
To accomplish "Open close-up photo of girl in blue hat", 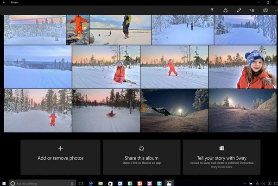I will pyautogui.click(x=242, y=67).
